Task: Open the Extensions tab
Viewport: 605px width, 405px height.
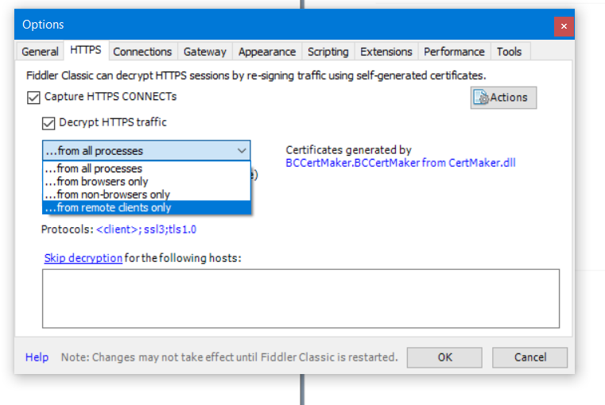Action: coord(386,52)
